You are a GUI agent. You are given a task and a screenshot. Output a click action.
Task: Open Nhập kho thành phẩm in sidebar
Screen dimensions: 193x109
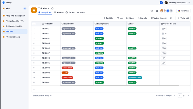15,16
